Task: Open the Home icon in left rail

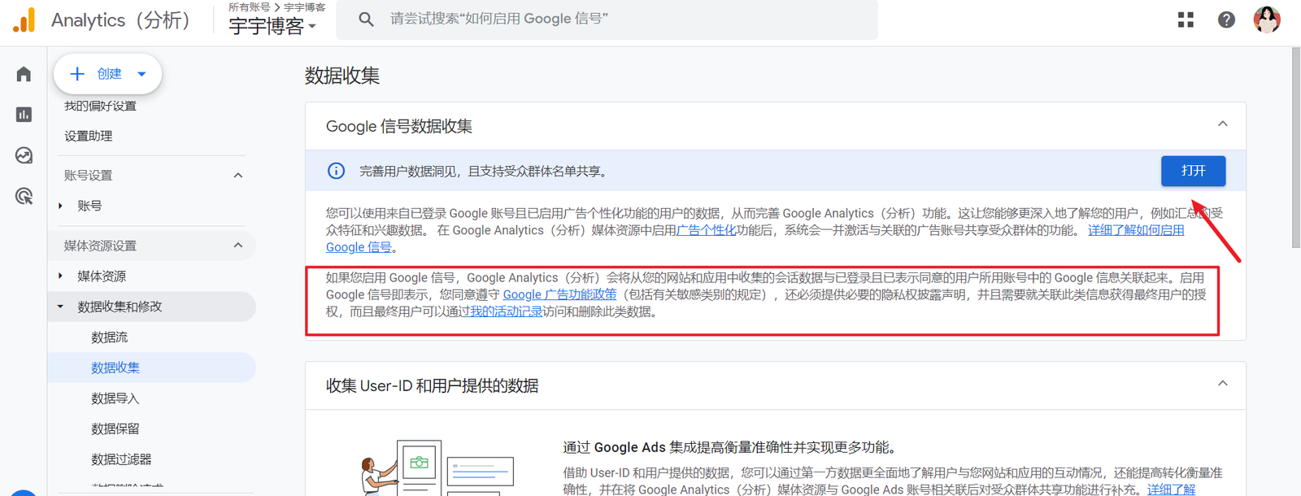Action: click(x=24, y=74)
